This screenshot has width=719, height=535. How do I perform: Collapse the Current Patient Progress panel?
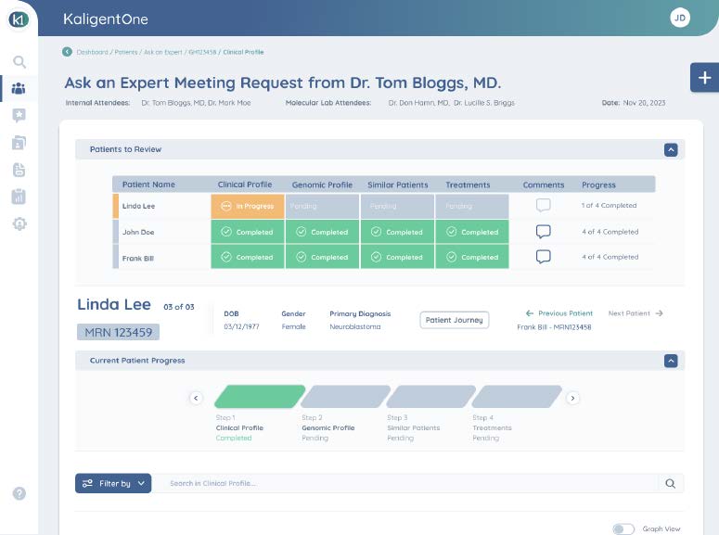click(671, 361)
